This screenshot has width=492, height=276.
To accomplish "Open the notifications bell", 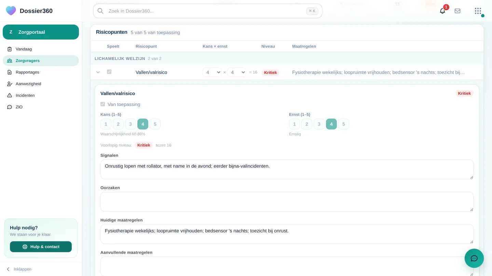I will click(x=442, y=11).
